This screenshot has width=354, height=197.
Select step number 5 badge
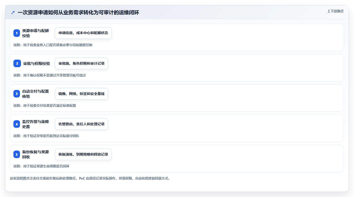click(x=17, y=154)
